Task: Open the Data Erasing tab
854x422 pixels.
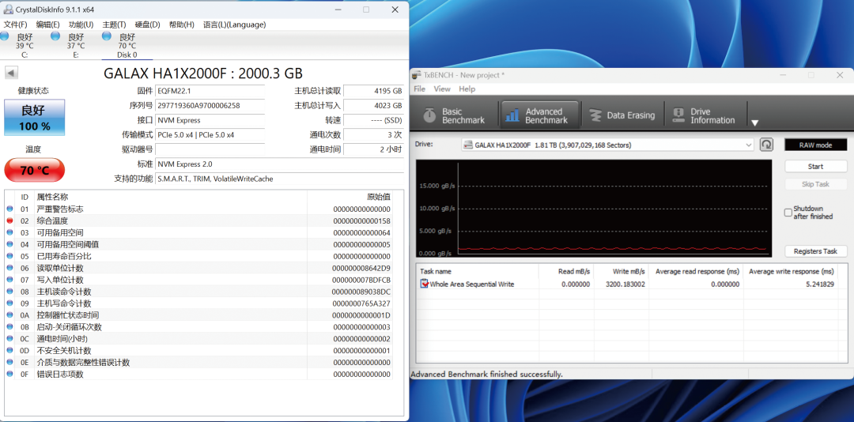Action: pos(623,115)
